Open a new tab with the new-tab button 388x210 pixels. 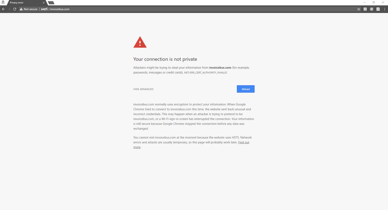[51, 3]
